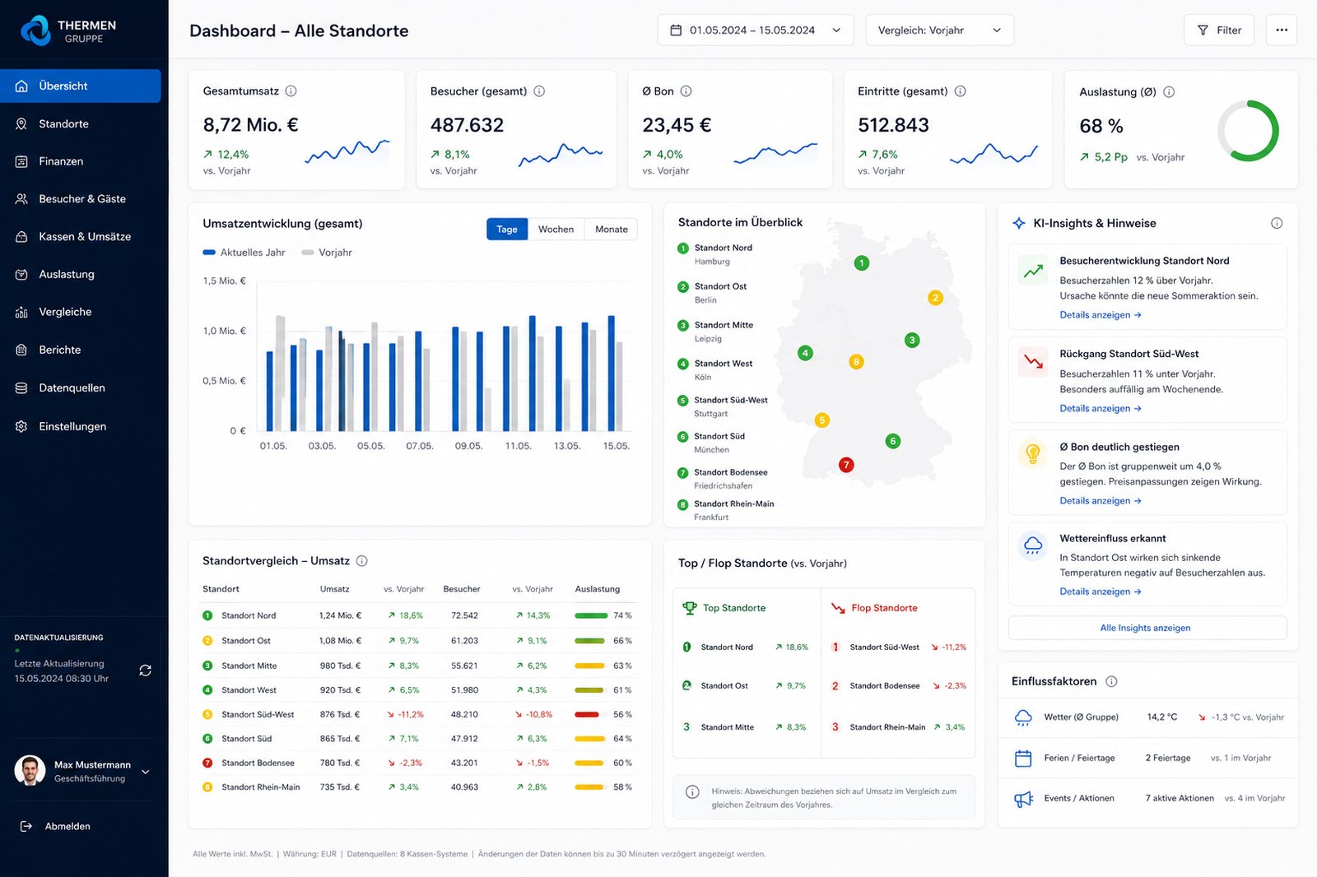Show info for Auslastung (Ø)
Viewport: 1317px width, 877px height.
pyautogui.click(x=1169, y=92)
